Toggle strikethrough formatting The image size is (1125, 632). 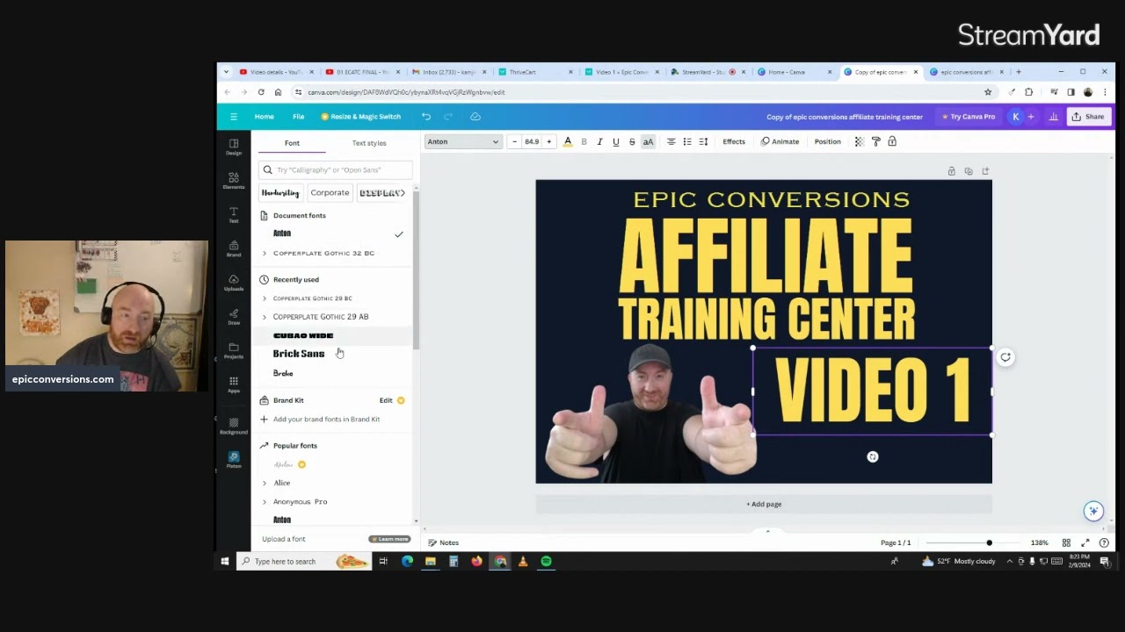click(631, 141)
